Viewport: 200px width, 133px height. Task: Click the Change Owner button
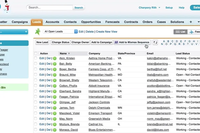pyautogui.click(x=80, y=42)
